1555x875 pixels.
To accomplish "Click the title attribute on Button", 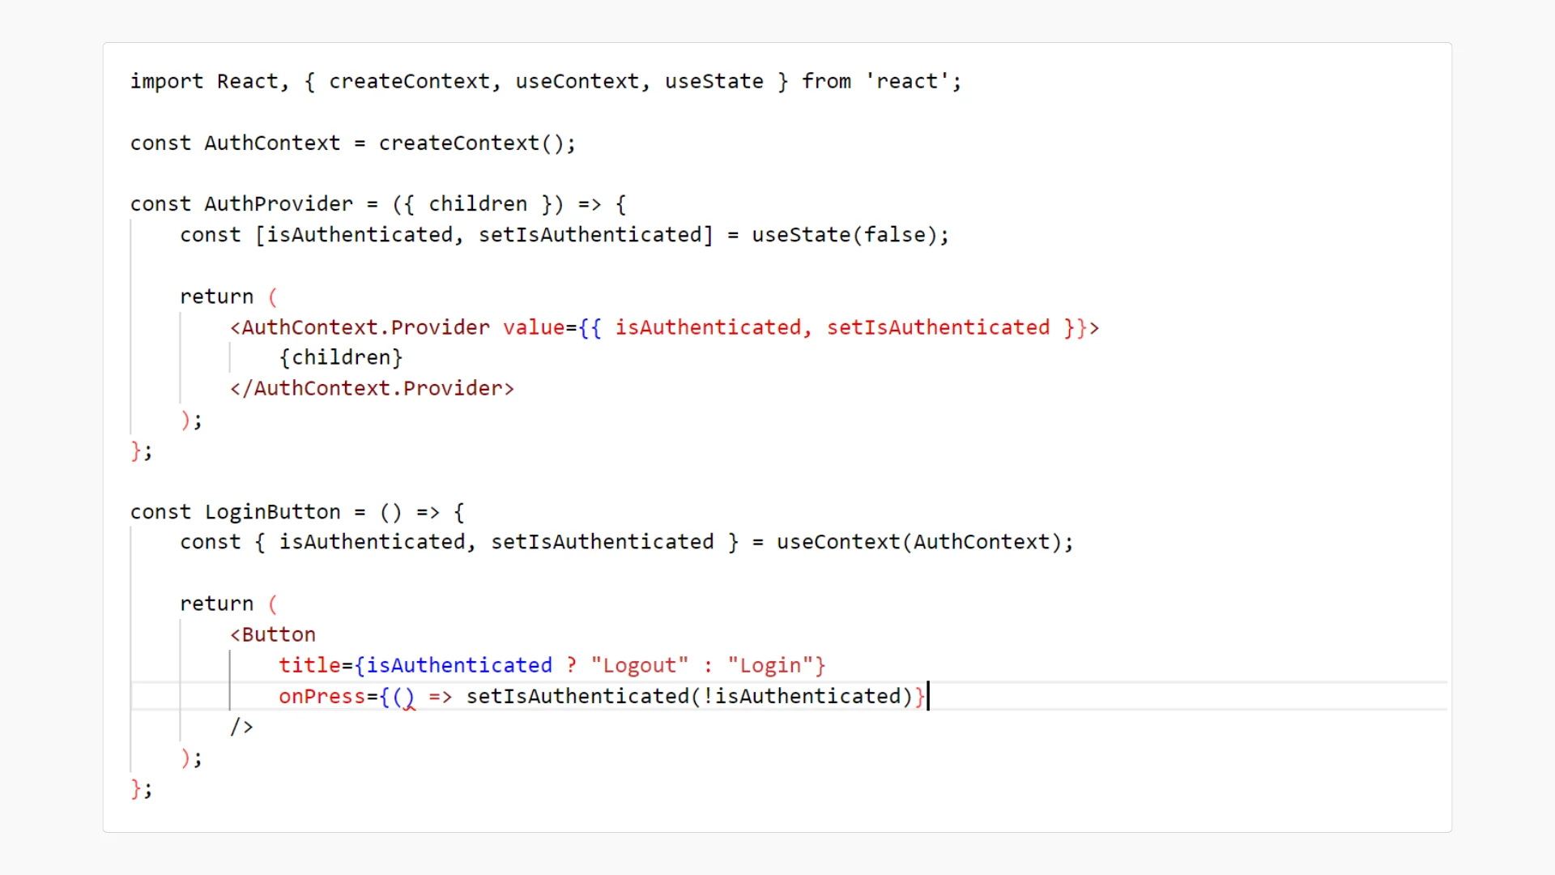I will (x=310, y=665).
